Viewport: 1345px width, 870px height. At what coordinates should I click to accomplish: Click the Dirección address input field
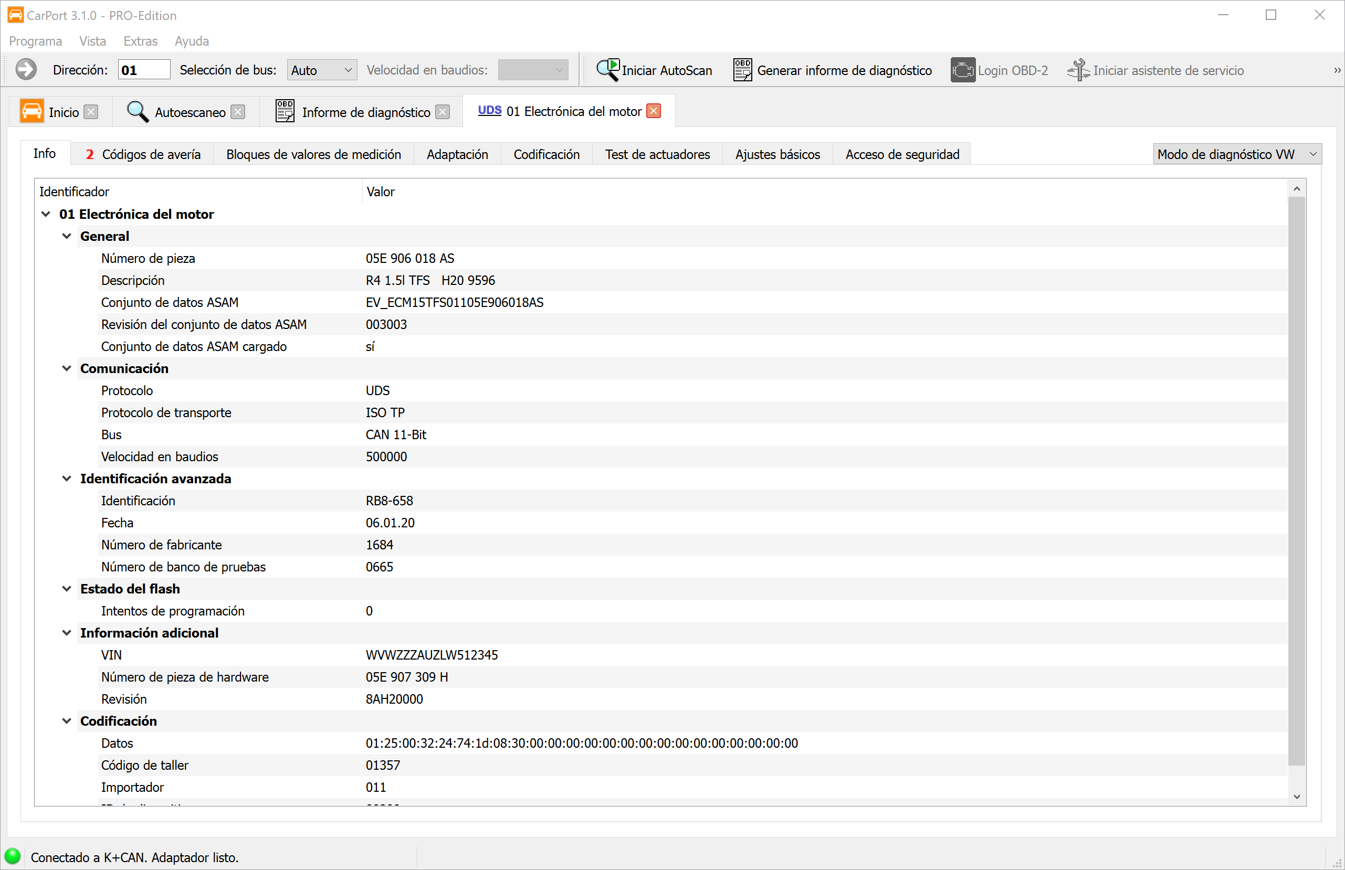pos(143,70)
